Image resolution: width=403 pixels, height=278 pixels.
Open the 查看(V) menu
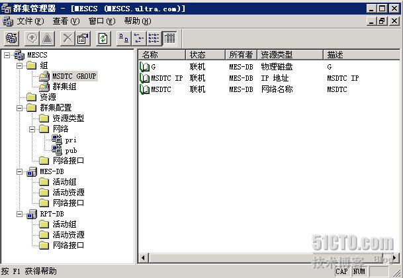pos(66,21)
